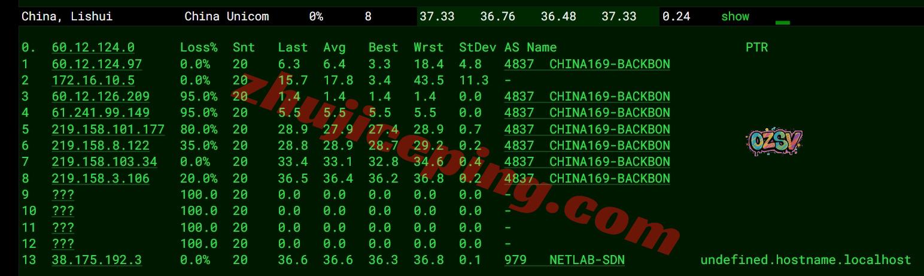Click IP address 219.158.8.122

point(101,145)
